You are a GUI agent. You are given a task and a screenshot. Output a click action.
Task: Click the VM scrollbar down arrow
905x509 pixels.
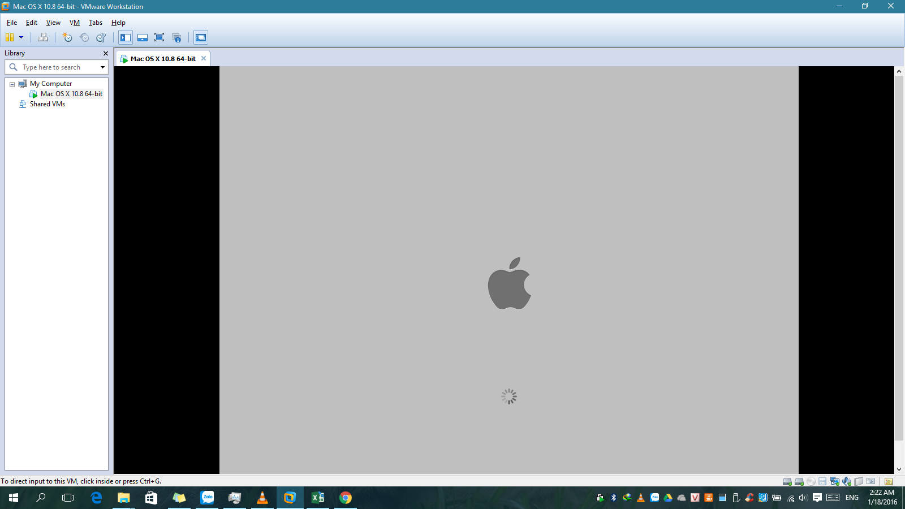pyautogui.click(x=899, y=469)
